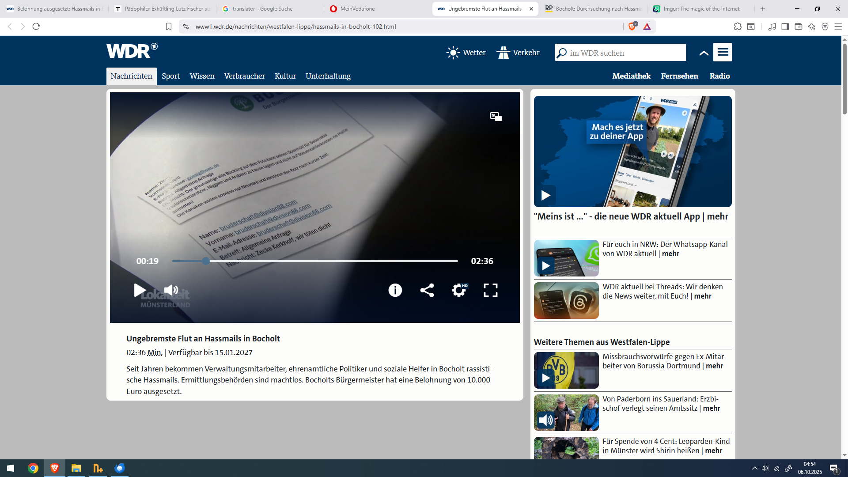Open the Mediathek section
Image resolution: width=848 pixels, height=477 pixels.
[x=631, y=76]
